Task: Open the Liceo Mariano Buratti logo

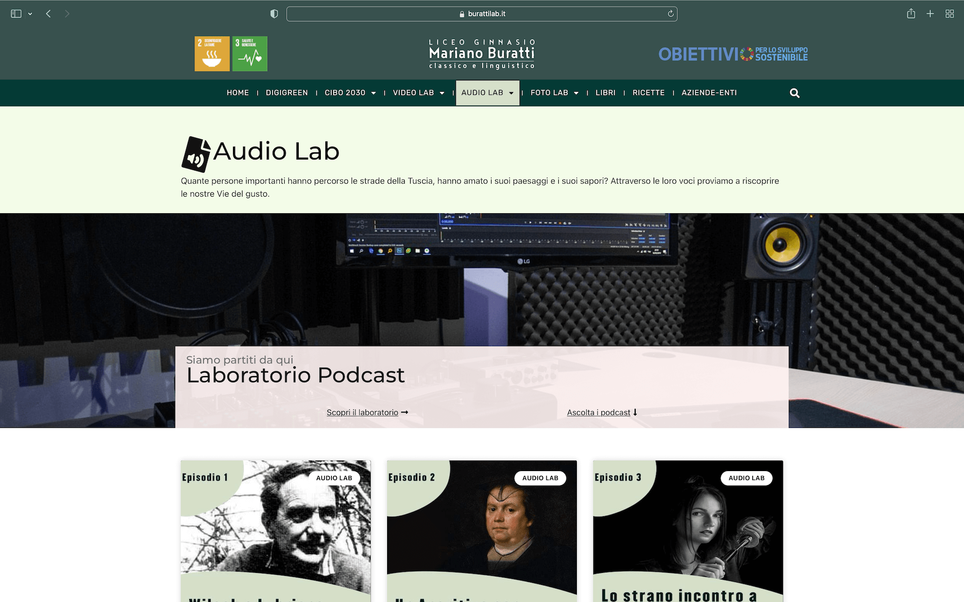Action: point(482,54)
